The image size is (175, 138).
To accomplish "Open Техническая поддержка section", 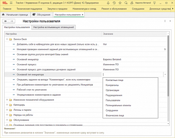I will pyautogui.click(x=29, y=9).
